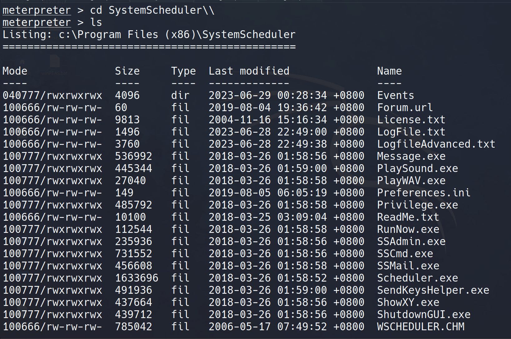Click the Preferences.ini file name

[423, 193]
